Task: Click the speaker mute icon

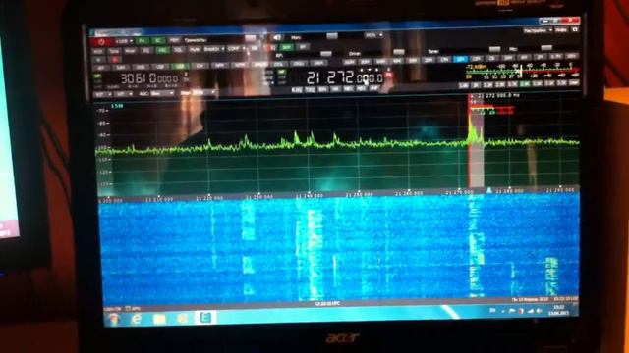Action: (277, 38)
